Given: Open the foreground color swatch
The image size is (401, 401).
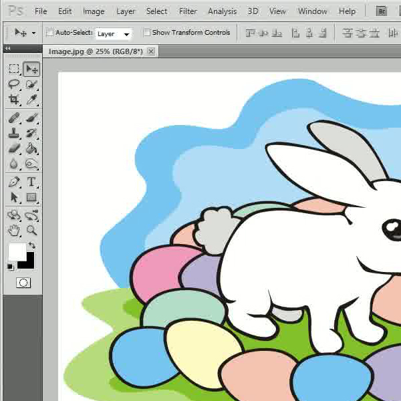Looking at the screenshot, I should [x=17, y=251].
